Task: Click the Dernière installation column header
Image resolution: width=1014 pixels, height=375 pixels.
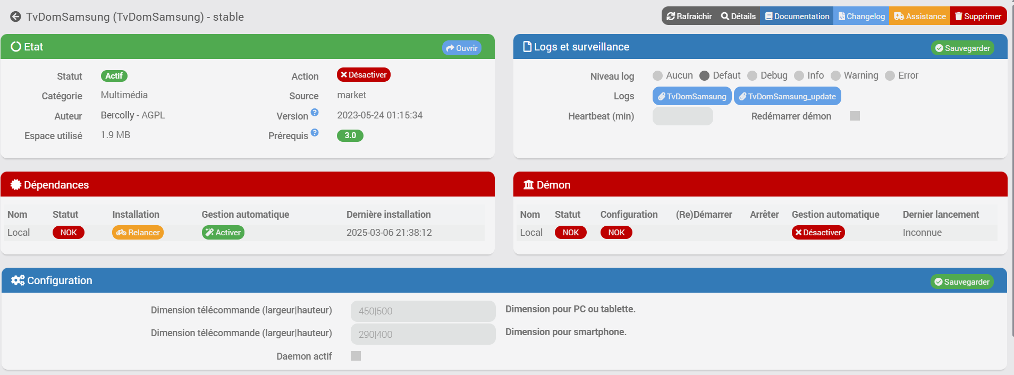Action: click(x=388, y=215)
